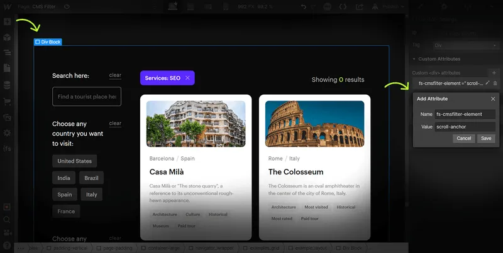Screen dimensions: 503x253
Task: Open the video tutorials icon
Action: coord(7,233)
